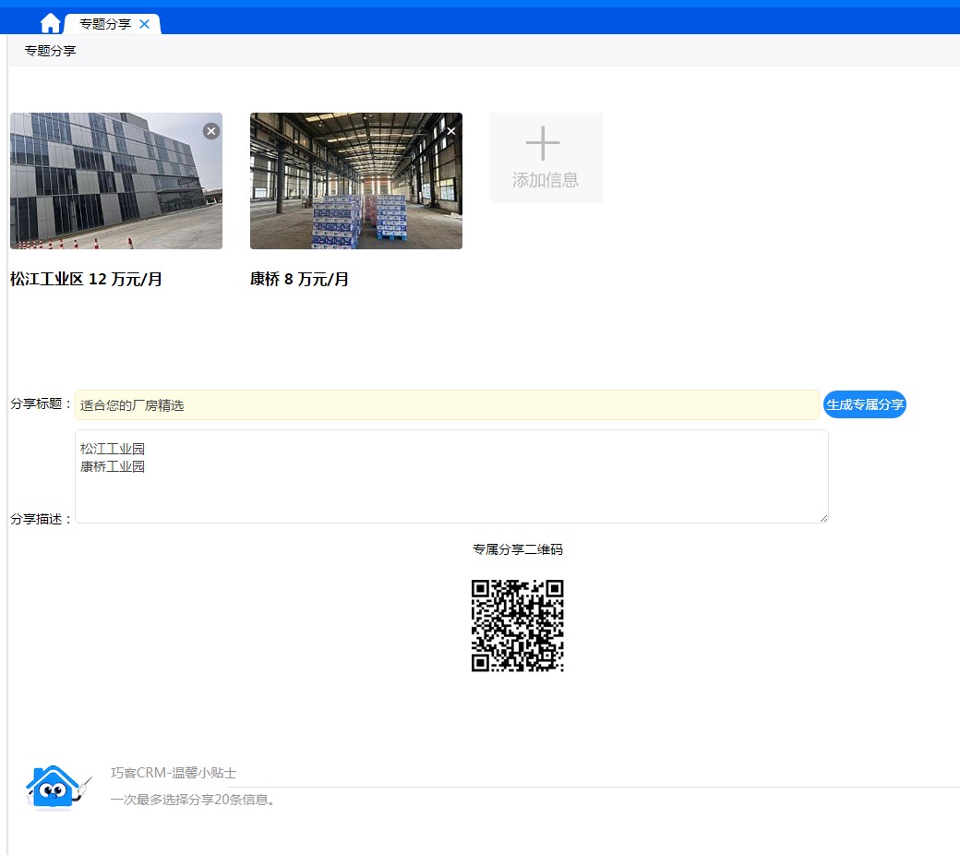This screenshot has height=855, width=960.
Task: Go to the home page icon
Action: click(x=50, y=23)
